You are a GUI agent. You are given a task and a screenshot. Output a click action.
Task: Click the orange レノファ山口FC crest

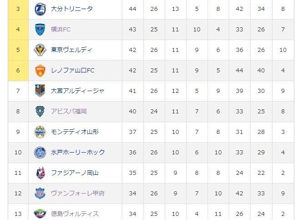40,71
